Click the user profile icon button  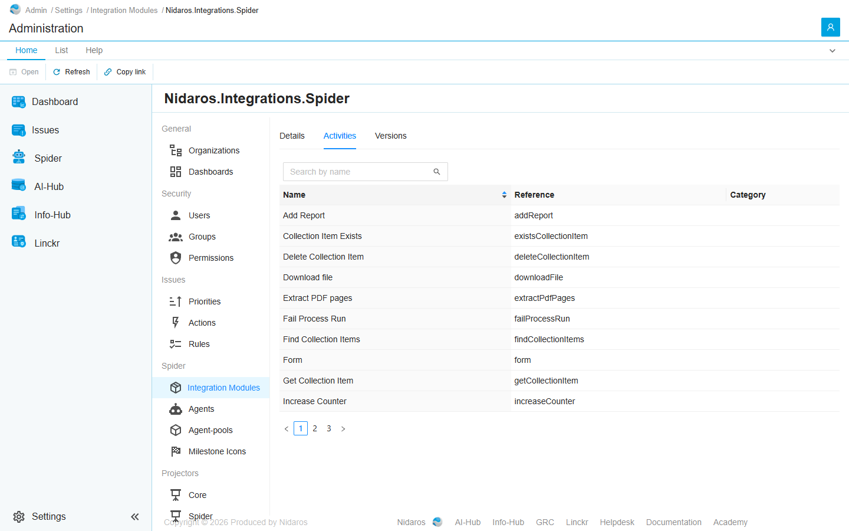pos(831,27)
